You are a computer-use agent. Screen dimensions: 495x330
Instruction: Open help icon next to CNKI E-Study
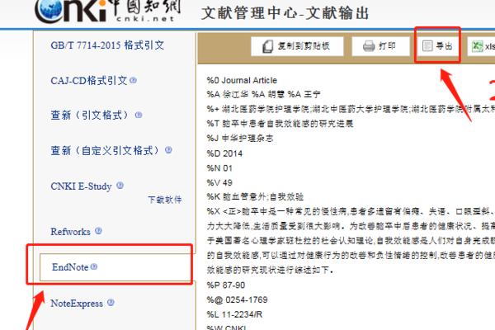pyautogui.click(x=120, y=186)
